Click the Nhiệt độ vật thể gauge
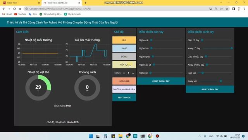Viewport: 248px width, 140px height. (38, 88)
